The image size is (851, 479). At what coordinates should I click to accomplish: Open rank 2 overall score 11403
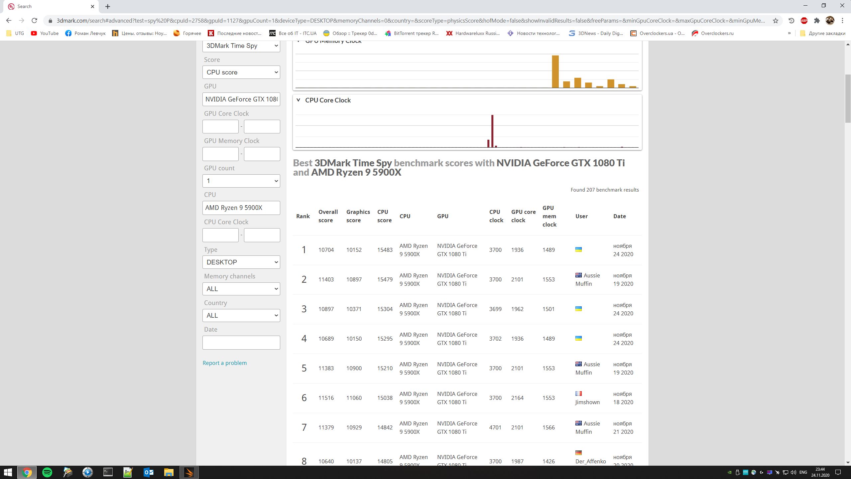pos(326,279)
